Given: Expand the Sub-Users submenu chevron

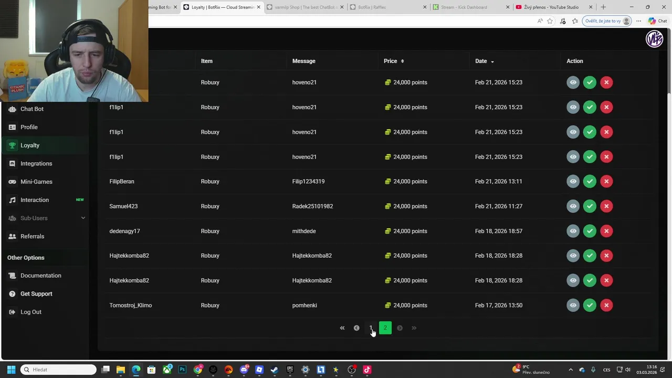Looking at the screenshot, I should 83,218.
